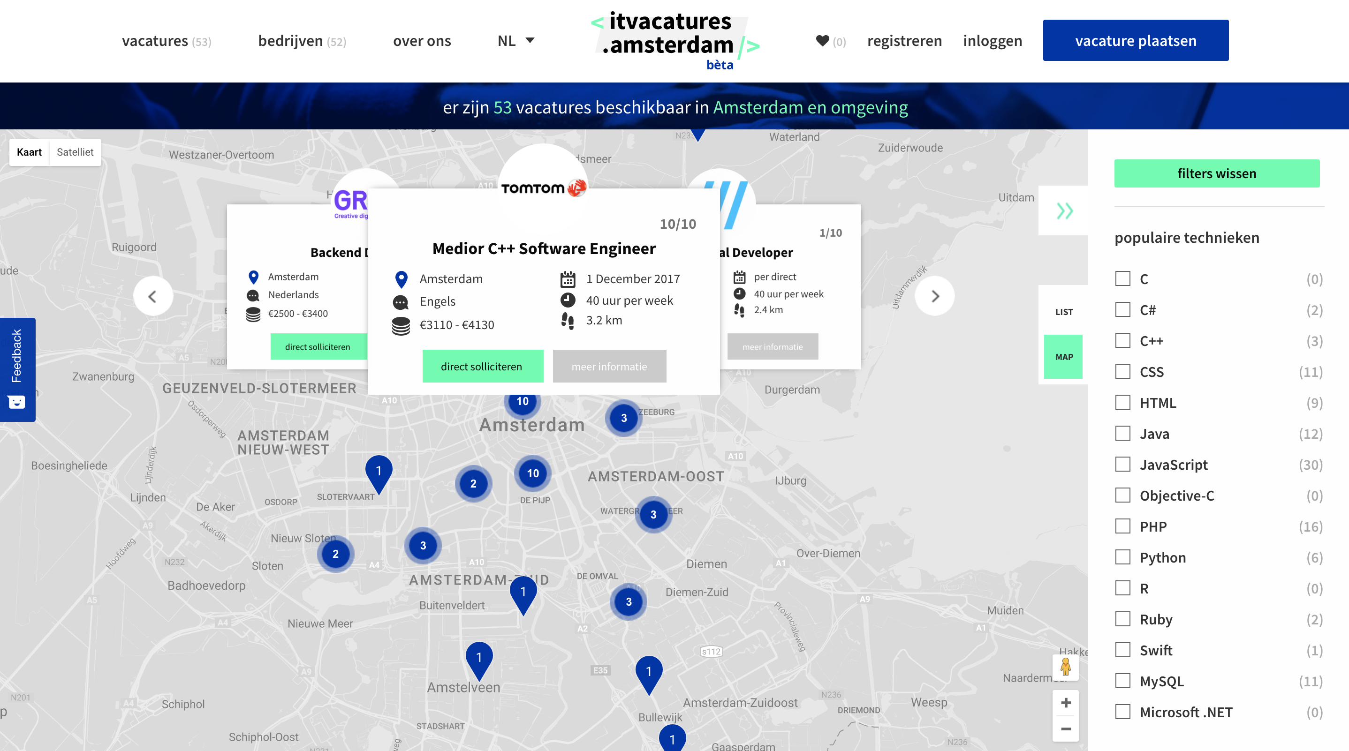Go to next vacancy with right arrow
The height and width of the screenshot is (751, 1349).
tap(935, 296)
